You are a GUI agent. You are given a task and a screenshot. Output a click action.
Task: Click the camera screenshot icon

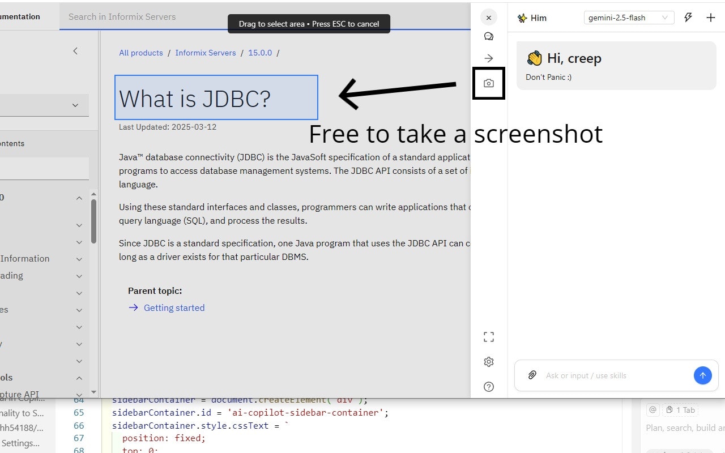(x=489, y=83)
